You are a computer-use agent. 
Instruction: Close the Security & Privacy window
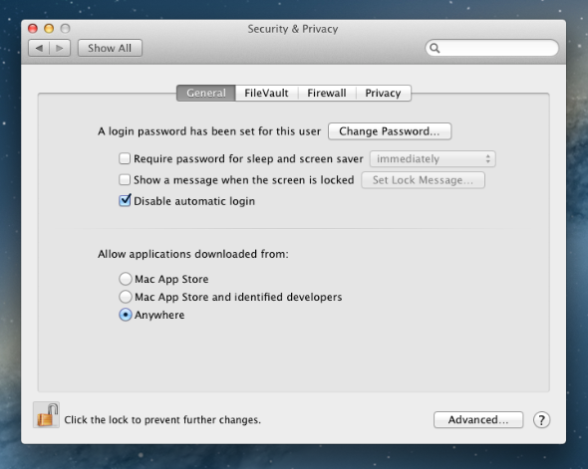tap(33, 29)
